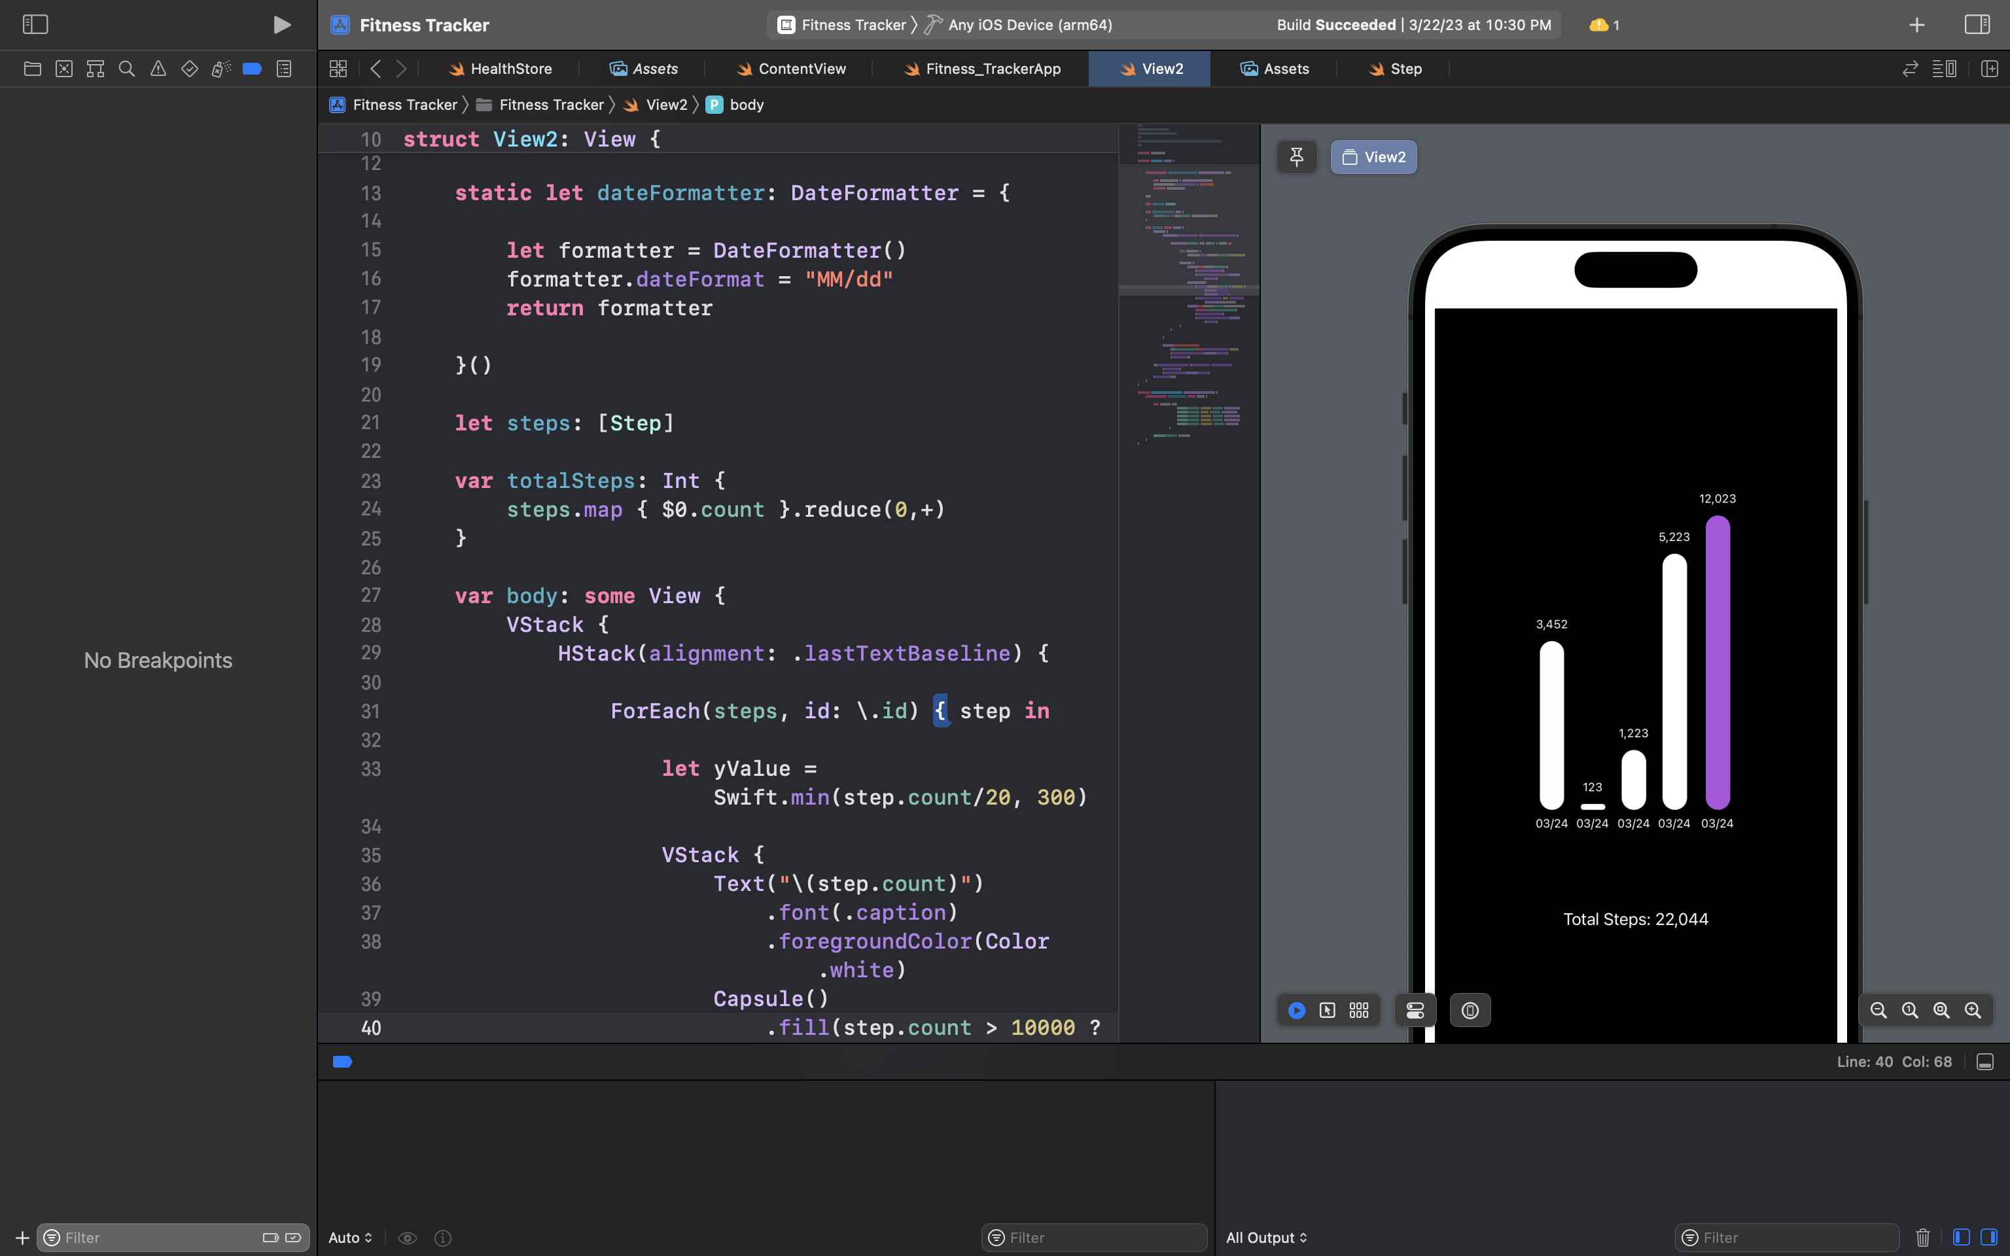
Task: Open the issue navigator warning icon
Action: pos(158,69)
